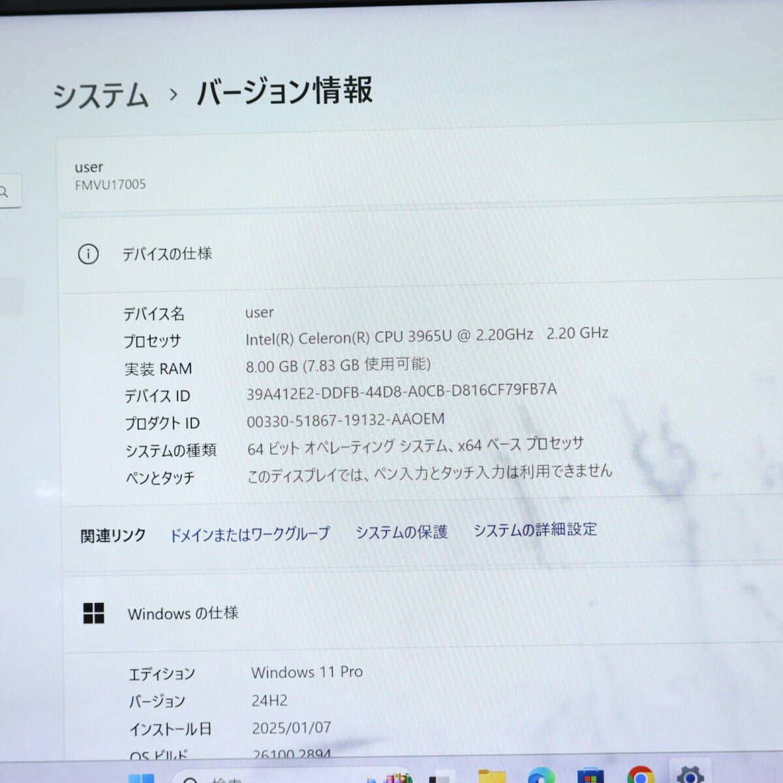Click the デバイス ID label
Screen dimensions: 783x783
point(157,396)
